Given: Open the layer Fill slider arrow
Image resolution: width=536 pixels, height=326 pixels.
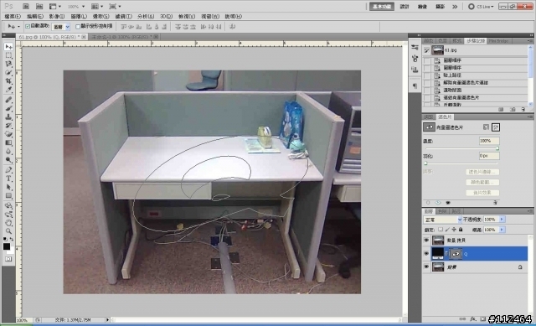Looking at the screenshot, I should (x=502, y=230).
